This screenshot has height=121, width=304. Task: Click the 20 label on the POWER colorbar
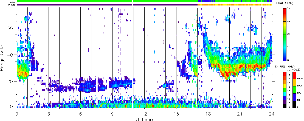click(x=289, y=34)
